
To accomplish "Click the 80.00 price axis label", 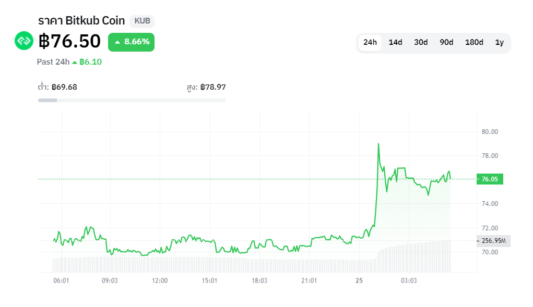I will tap(490, 132).
